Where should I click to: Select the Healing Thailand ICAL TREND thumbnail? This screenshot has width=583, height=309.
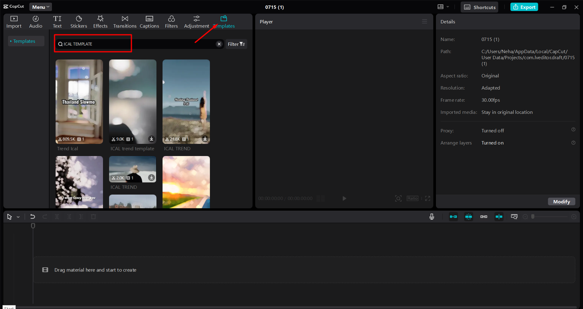[x=186, y=101]
